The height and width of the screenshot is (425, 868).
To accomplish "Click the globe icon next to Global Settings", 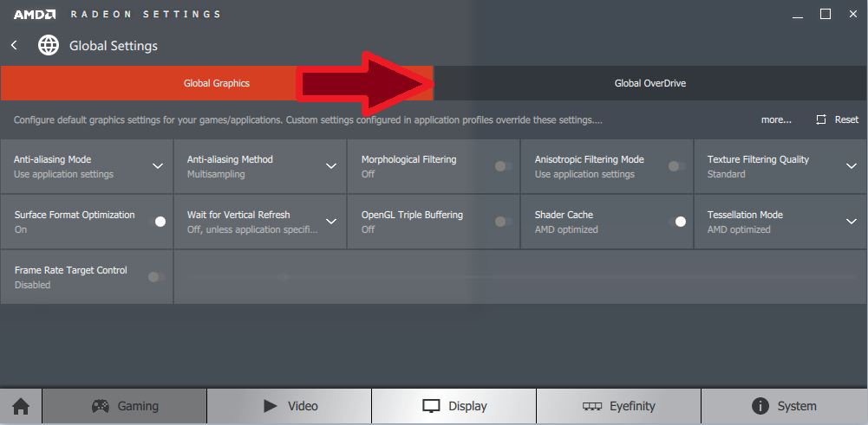I will 49,45.
